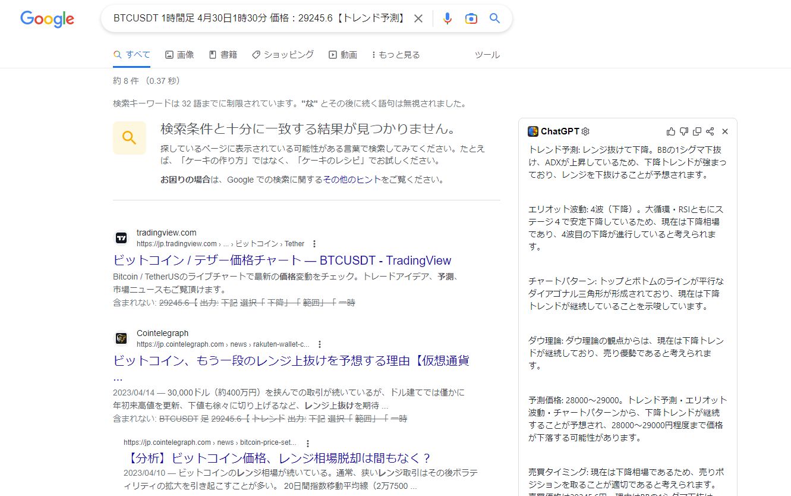Click the Google logo

coord(47,19)
